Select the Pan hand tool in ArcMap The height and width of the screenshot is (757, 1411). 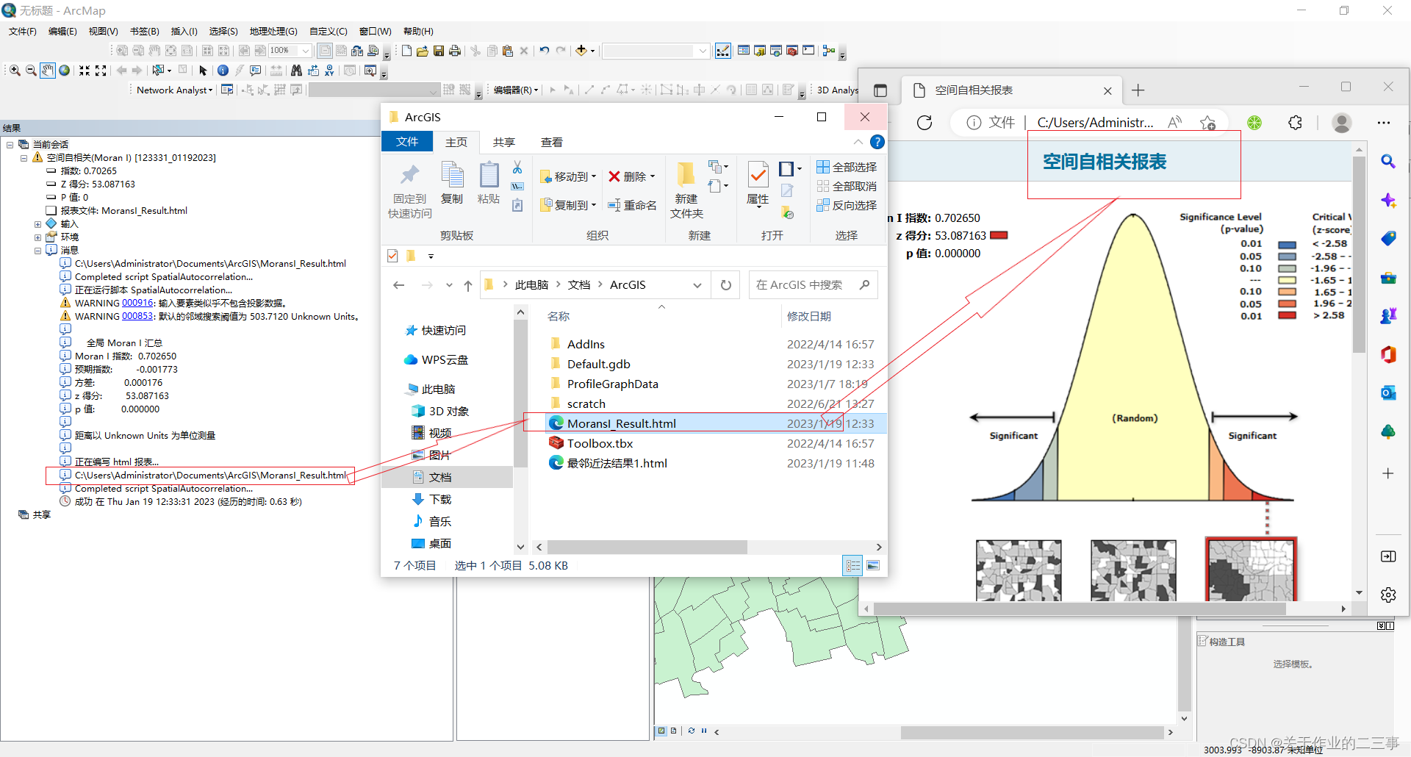tap(48, 71)
